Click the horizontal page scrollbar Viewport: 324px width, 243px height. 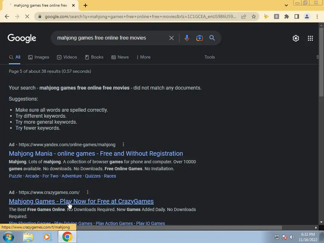[x=179, y=227]
